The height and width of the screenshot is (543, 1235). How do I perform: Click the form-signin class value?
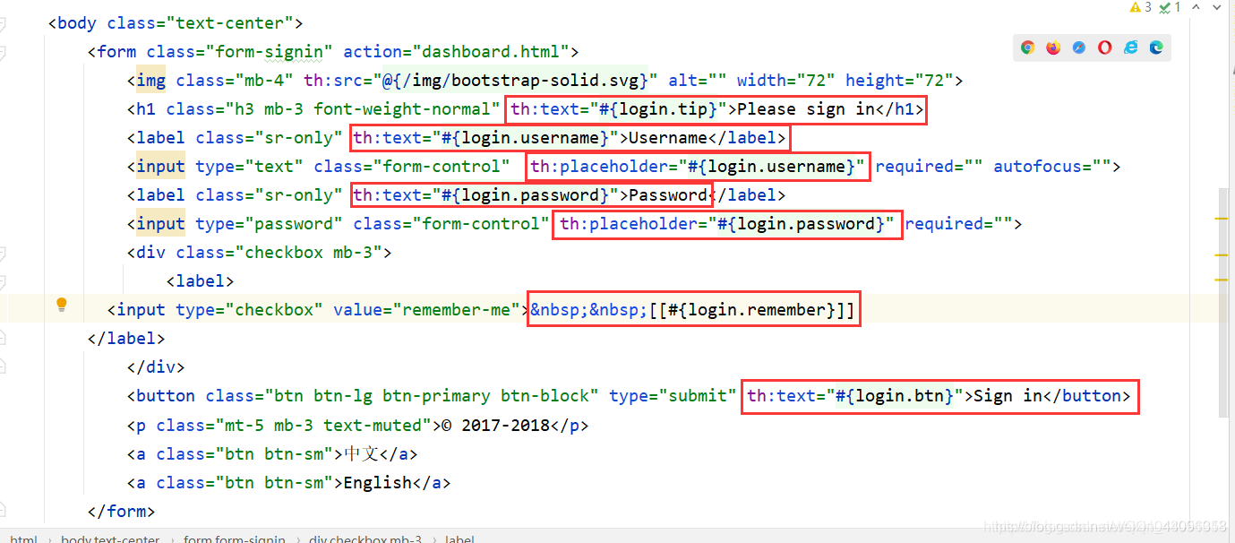[x=270, y=52]
